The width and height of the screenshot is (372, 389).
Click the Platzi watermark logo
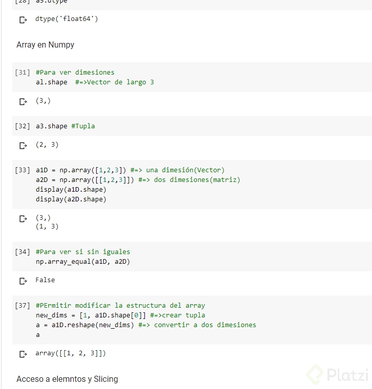(337, 374)
